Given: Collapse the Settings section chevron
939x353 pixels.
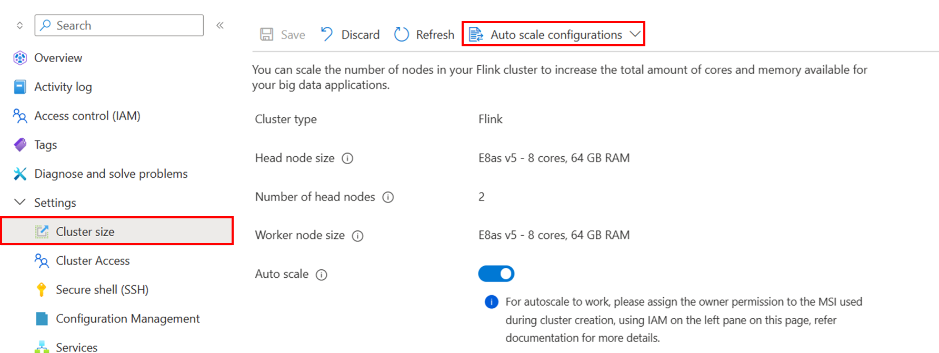Looking at the screenshot, I should pos(20,202).
